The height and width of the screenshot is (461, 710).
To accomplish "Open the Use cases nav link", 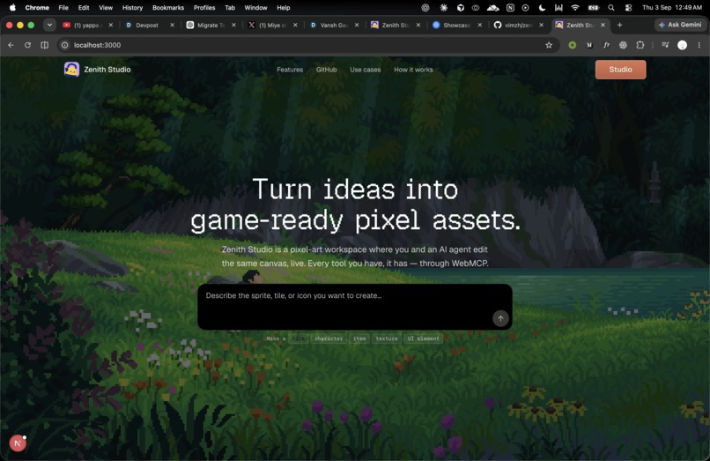I will (365, 70).
